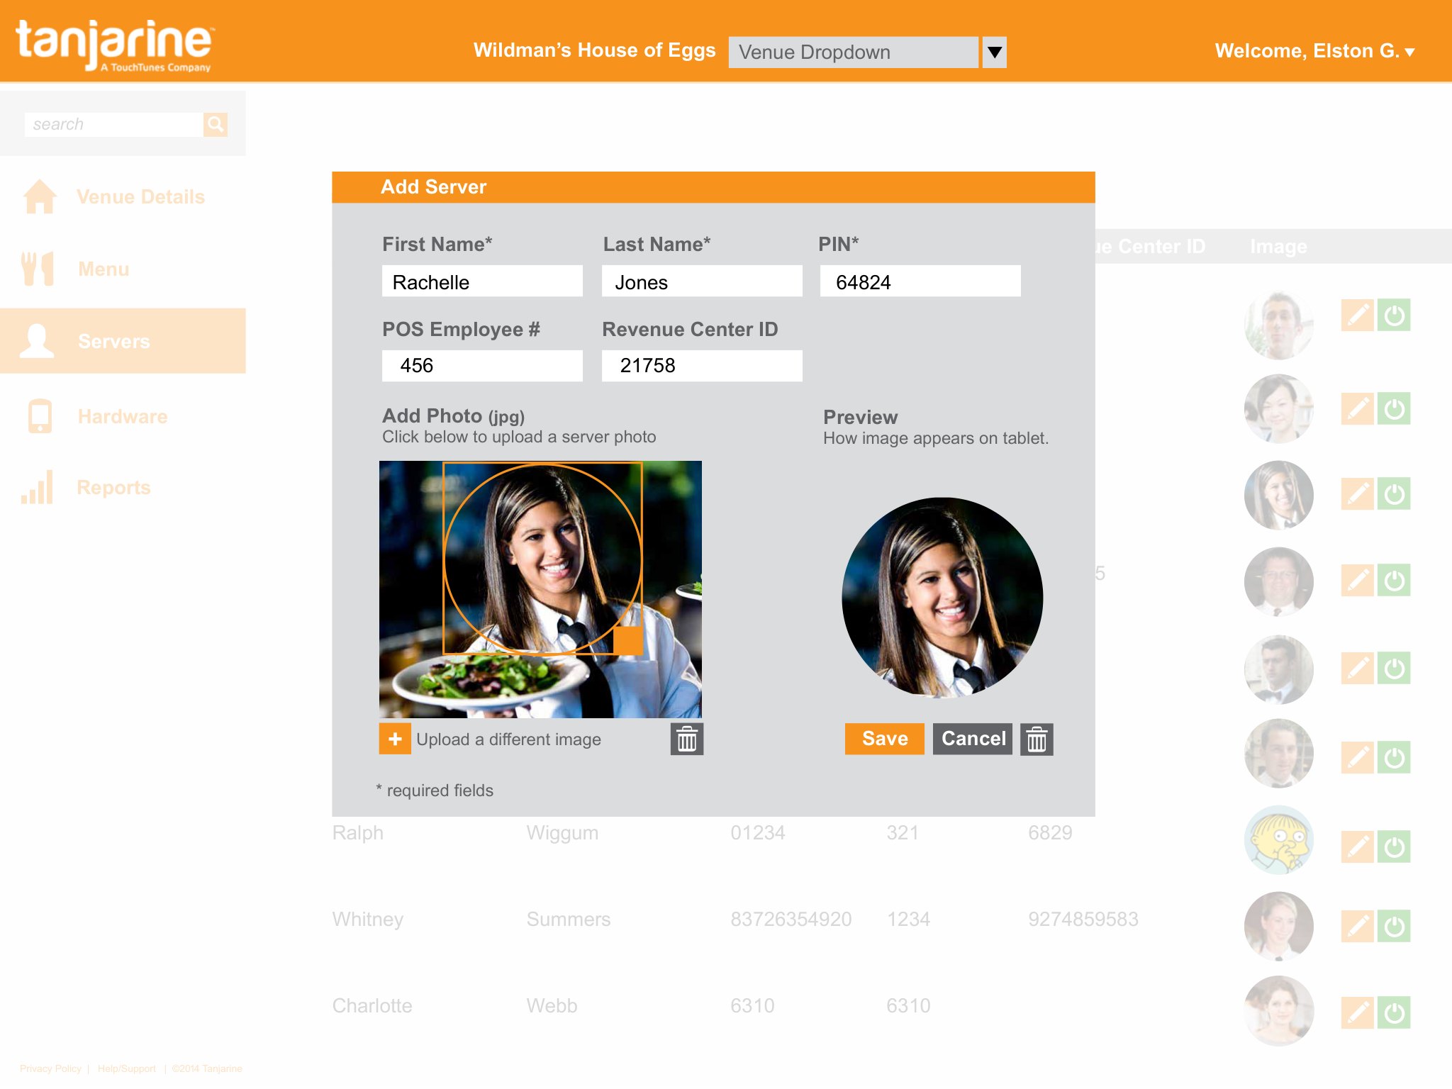Open the Menu section in sidebar

point(104,269)
